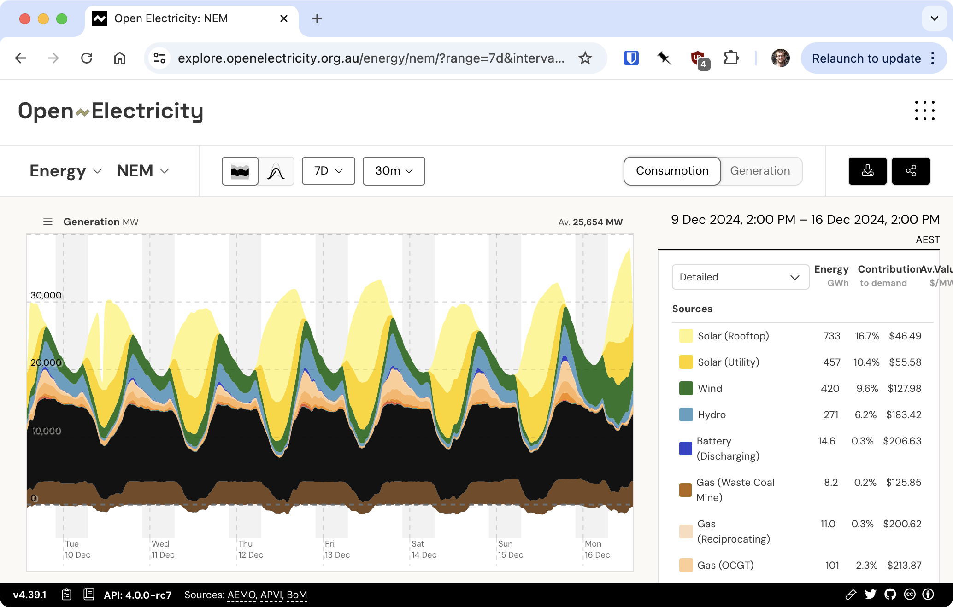Click the AEMO source link
The height and width of the screenshot is (607, 953).
click(241, 595)
